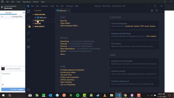Open the Extensions view icon
This screenshot has height=98, width=174.
(29, 40)
